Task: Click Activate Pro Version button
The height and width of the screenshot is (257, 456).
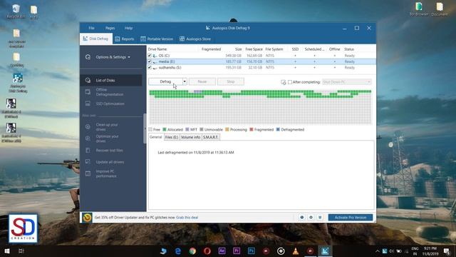Action: [x=351, y=217]
